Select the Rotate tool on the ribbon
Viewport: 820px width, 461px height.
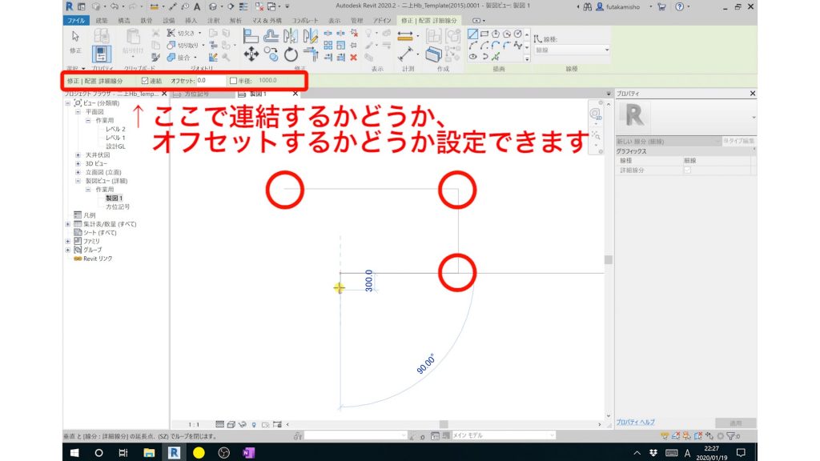tap(290, 54)
